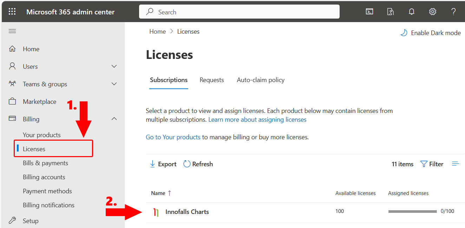Expand the Teams & groups section
The height and width of the screenshot is (228, 465).
pyautogui.click(x=114, y=84)
